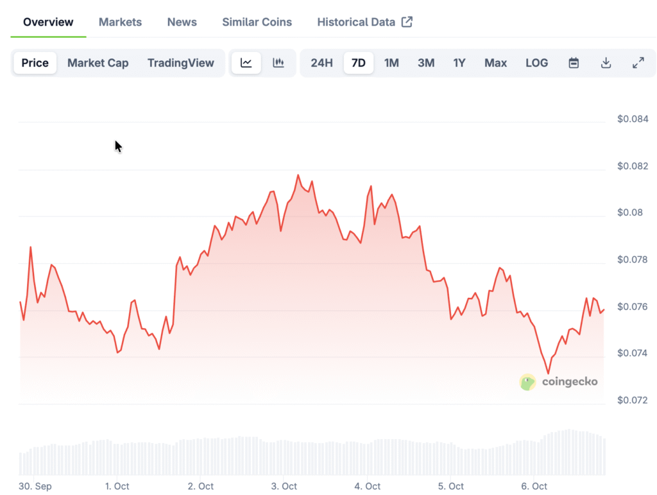Click the external link icon beside Historical Data
This screenshot has height=495, width=657.
pos(407,22)
